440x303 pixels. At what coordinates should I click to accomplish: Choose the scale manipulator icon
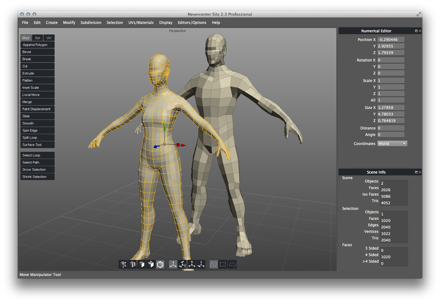[192, 265]
